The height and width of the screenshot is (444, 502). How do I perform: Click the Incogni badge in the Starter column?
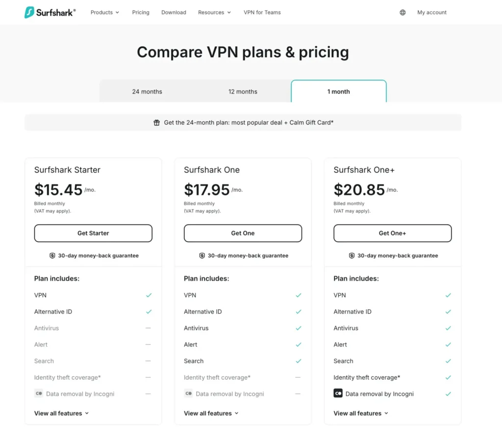coord(39,394)
